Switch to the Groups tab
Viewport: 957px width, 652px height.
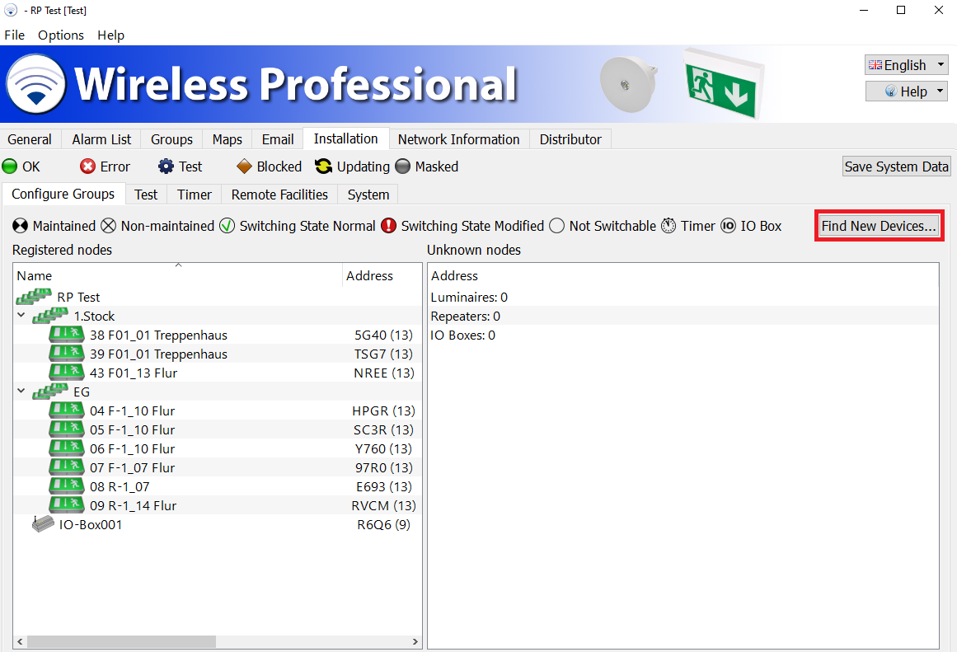(171, 139)
